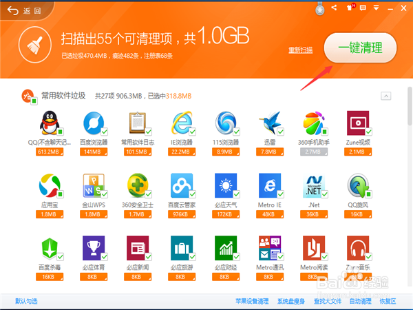
Task: Expand IE browser 22.2MB details
Action: [182, 152]
